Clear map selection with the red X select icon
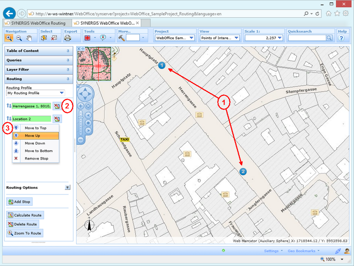Viewport: 354px width, 266px height. coord(53,38)
